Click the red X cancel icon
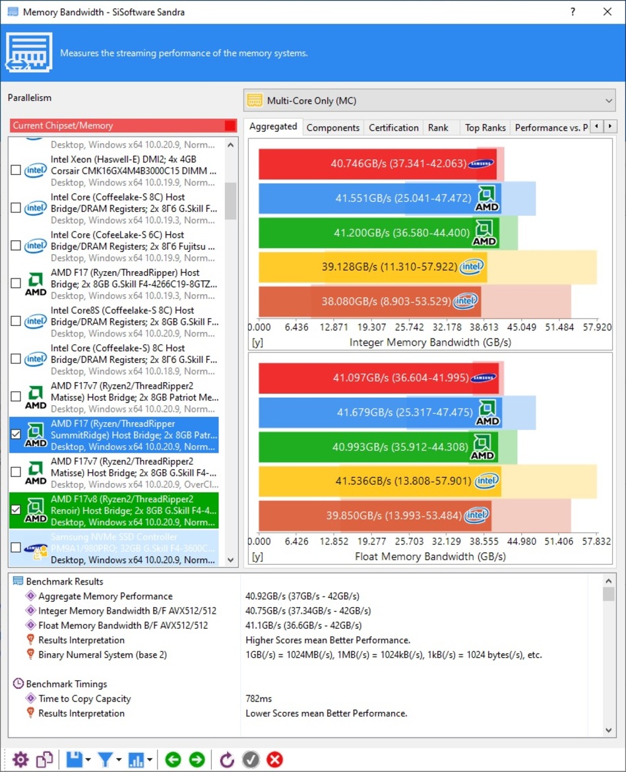The height and width of the screenshot is (772, 626). [x=274, y=759]
